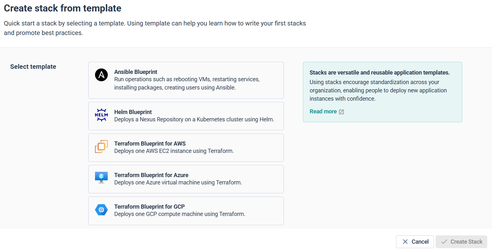Click the 'Deploys one AWS EC2 instance' text
Image resolution: width=492 pixels, height=251 pixels.
coord(174,151)
